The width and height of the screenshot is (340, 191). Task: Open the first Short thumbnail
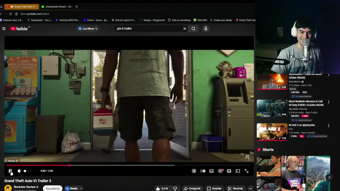(269, 173)
